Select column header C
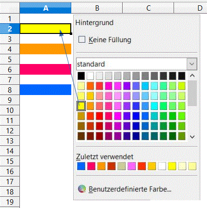The image size is (207, 208). tap(148, 8)
